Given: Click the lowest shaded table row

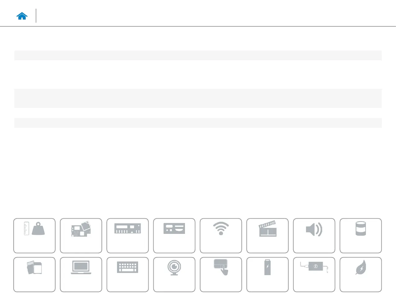Looking at the screenshot, I should pos(198,123).
